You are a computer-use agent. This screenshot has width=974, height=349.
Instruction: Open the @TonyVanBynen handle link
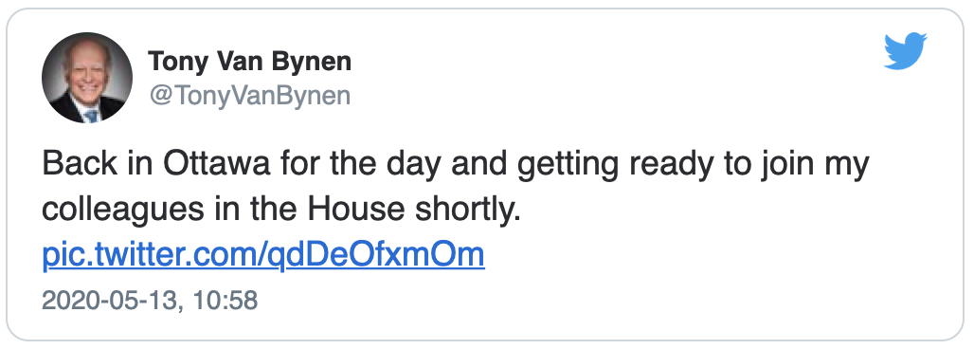point(249,95)
